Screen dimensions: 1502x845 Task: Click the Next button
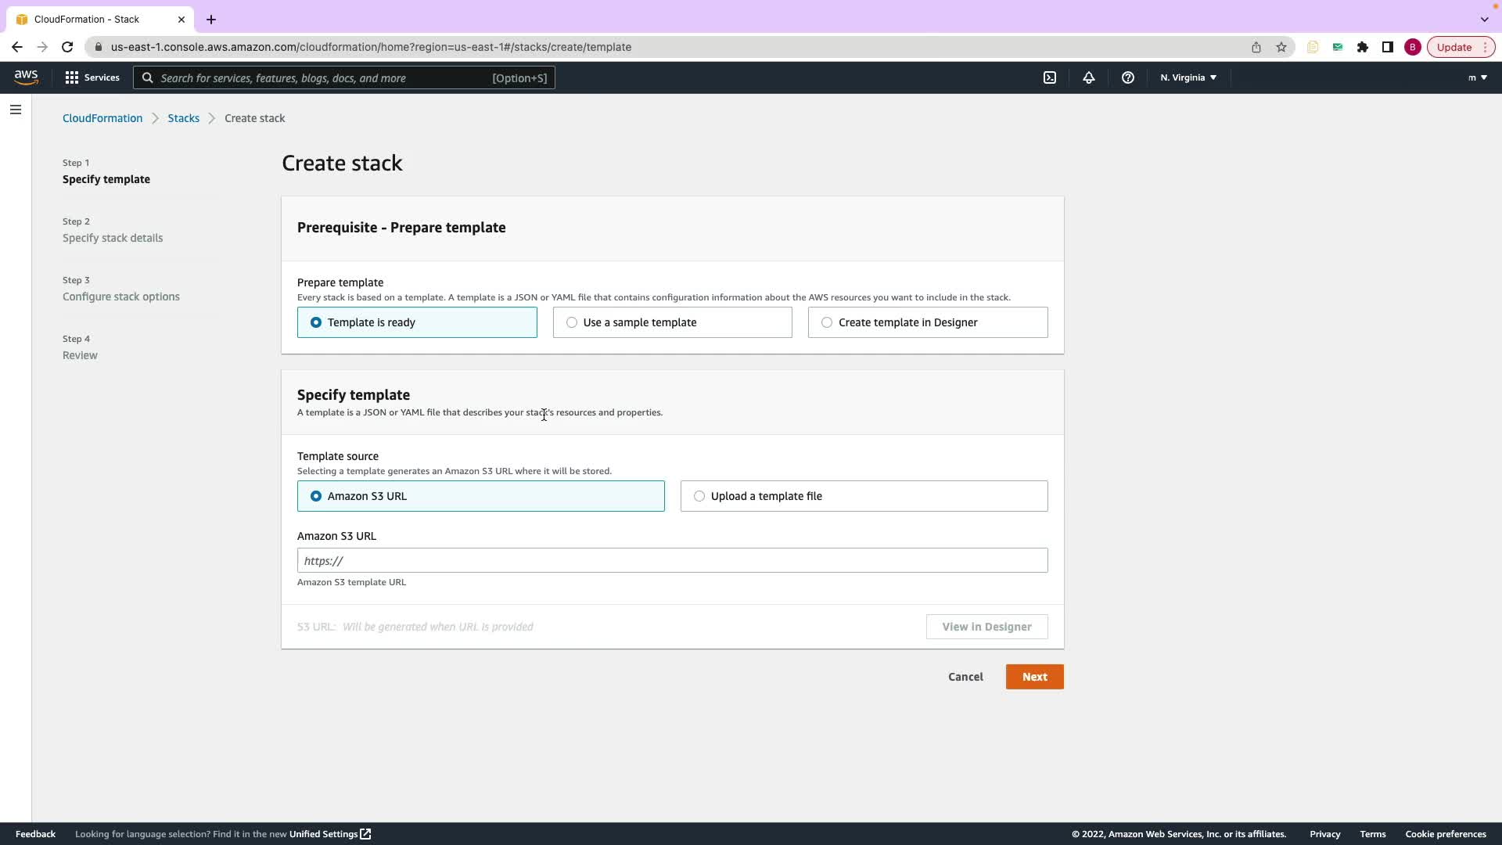pyautogui.click(x=1034, y=677)
